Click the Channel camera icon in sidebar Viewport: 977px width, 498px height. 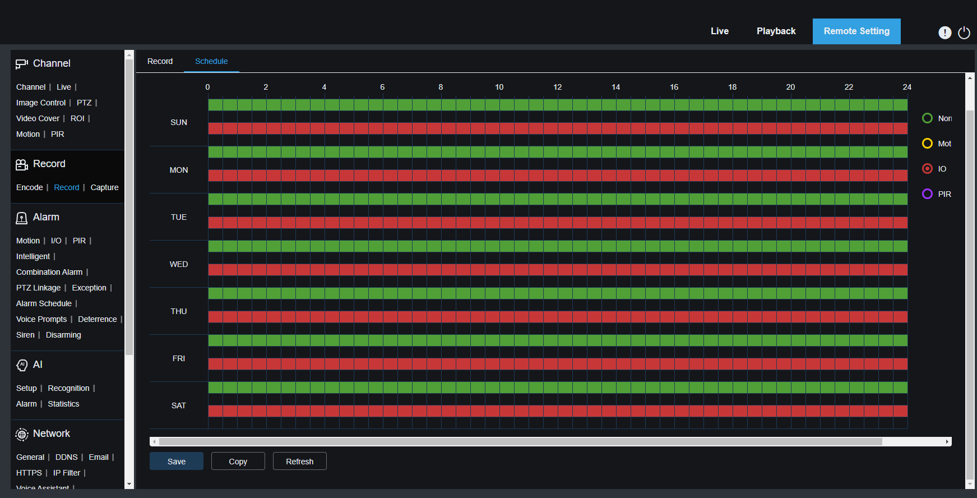tap(21, 64)
